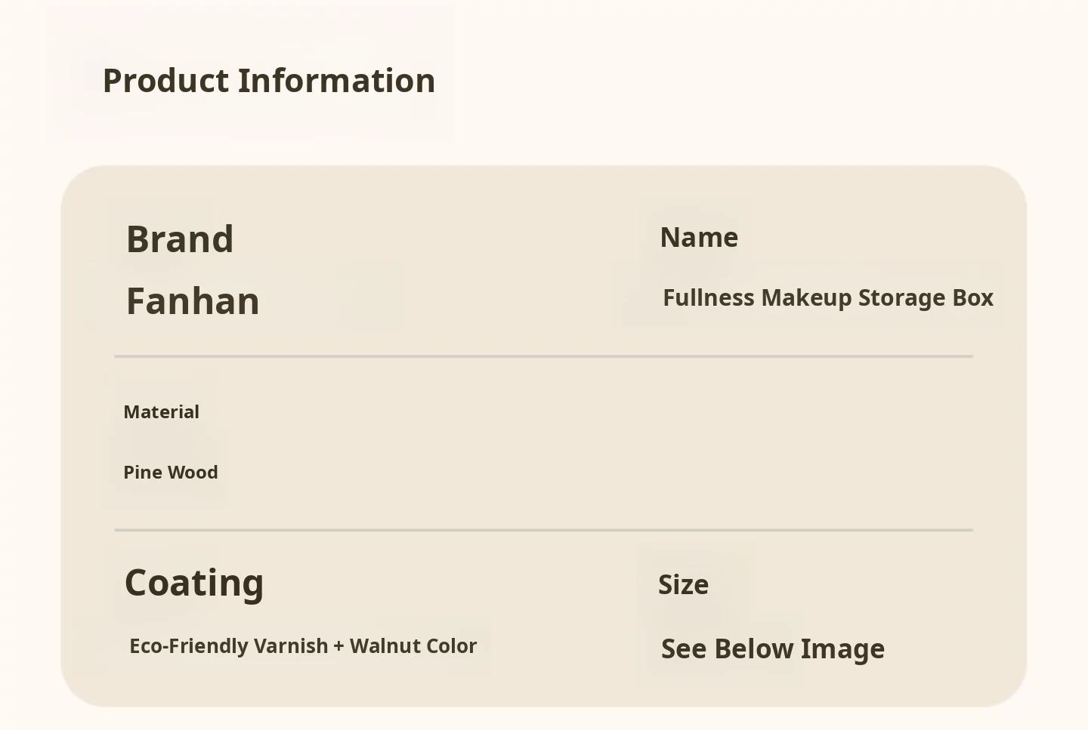Click the "Product Information" heading
This screenshot has width=1088, height=730.
click(x=269, y=81)
